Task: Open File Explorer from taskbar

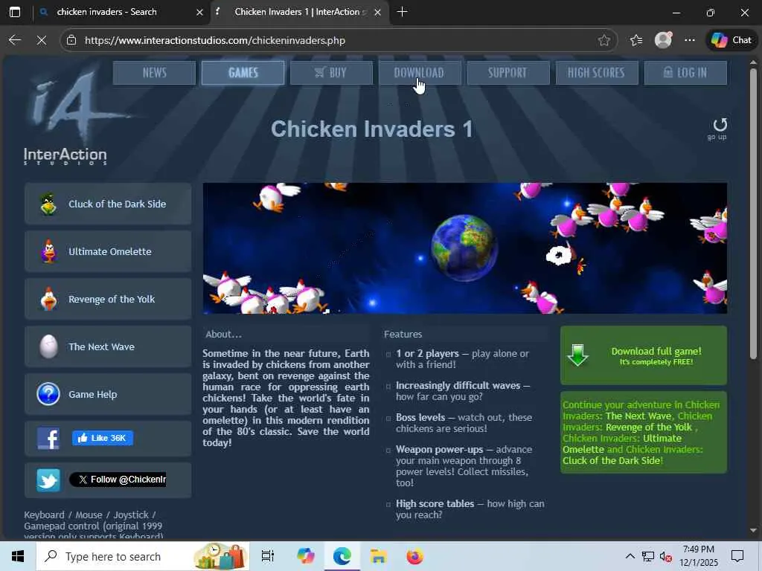Action: pos(378,556)
